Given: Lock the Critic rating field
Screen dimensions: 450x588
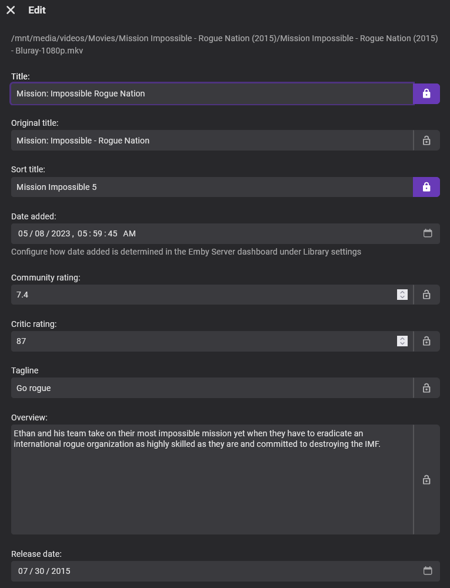Looking at the screenshot, I should 426,341.
